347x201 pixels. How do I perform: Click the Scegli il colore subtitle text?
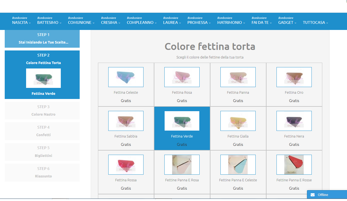[210, 57]
